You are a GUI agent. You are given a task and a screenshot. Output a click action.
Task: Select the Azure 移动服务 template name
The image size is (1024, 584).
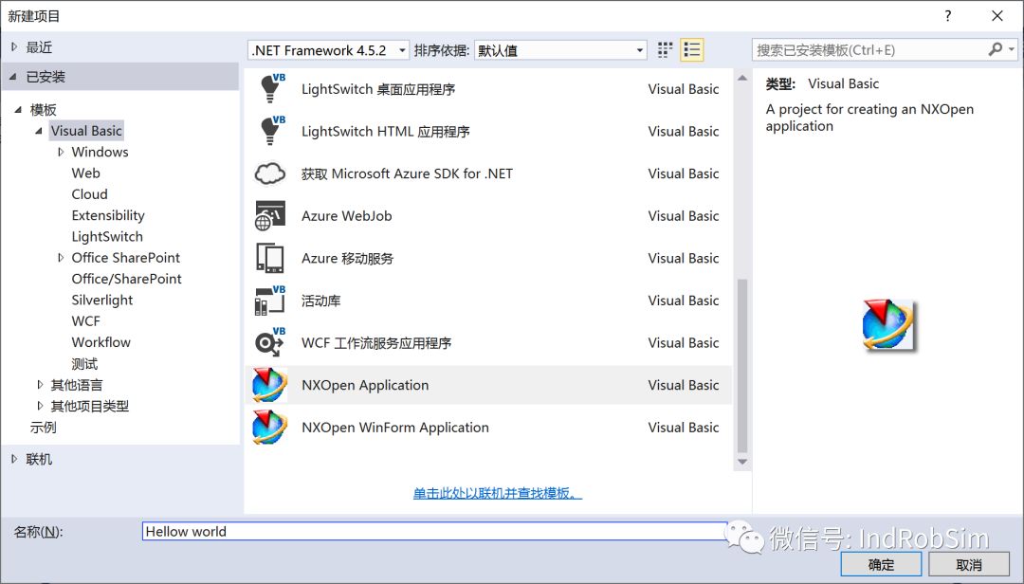click(347, 258)
